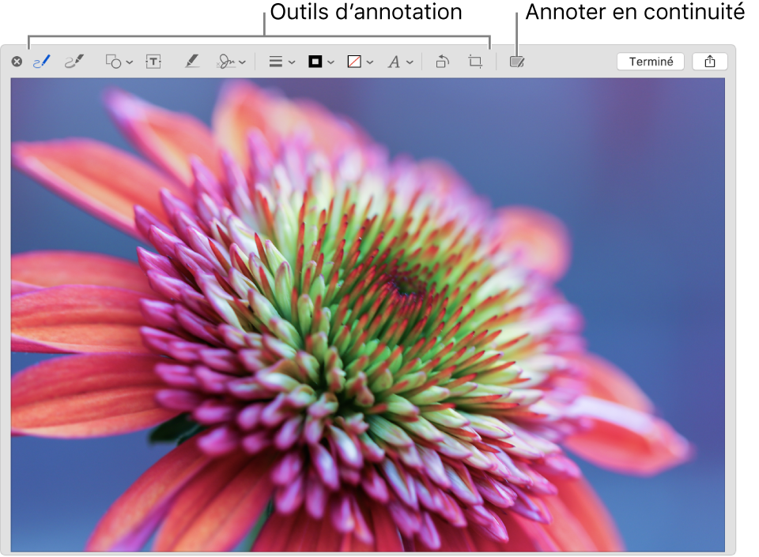Open the Fill Color swatch
Image resolution: width=759 pixels, height=557 pixels.
(x=354, y=62)
